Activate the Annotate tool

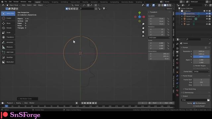pos(8,42)
